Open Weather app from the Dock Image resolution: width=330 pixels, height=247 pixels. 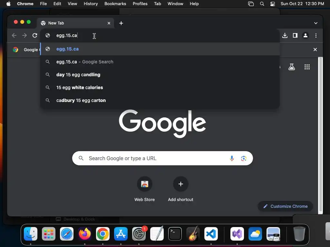255,234
